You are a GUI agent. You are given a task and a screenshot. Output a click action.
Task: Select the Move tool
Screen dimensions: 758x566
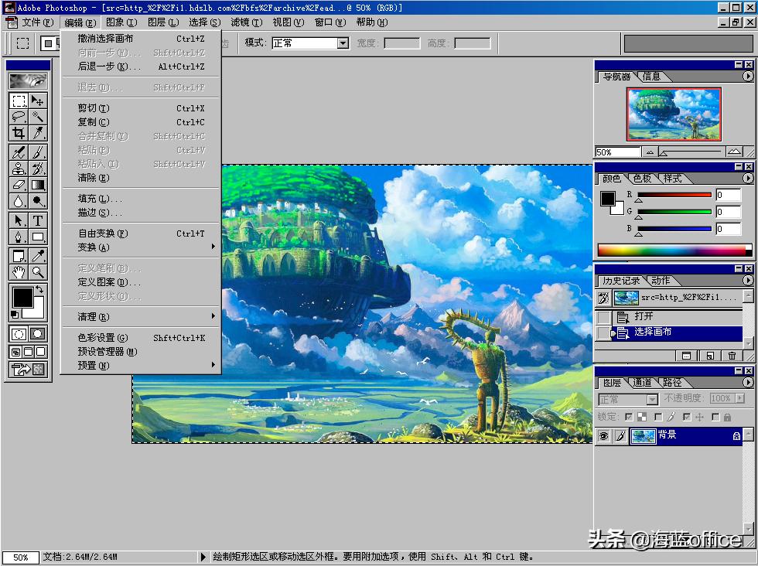36,101
